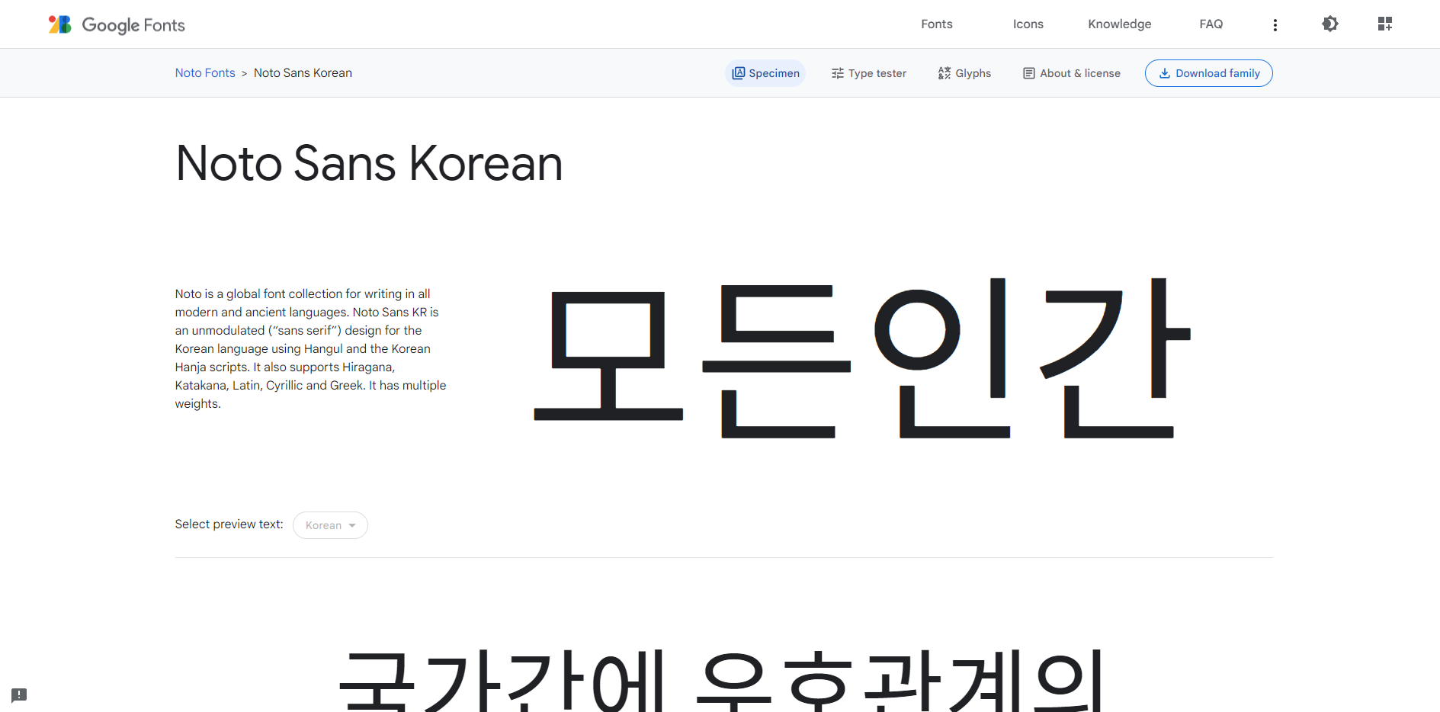This screenshot has height=712, width=1440.
Task: Switch to the Type tester tab
Action: pyautogui.click(x=869, y=73)
